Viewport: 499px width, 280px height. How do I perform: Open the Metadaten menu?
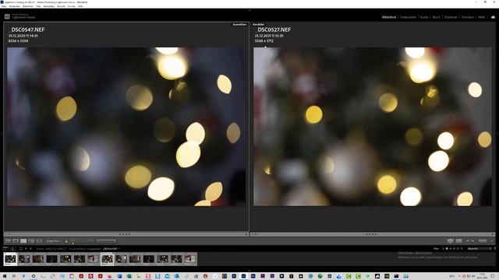click(x=48, y=6)
